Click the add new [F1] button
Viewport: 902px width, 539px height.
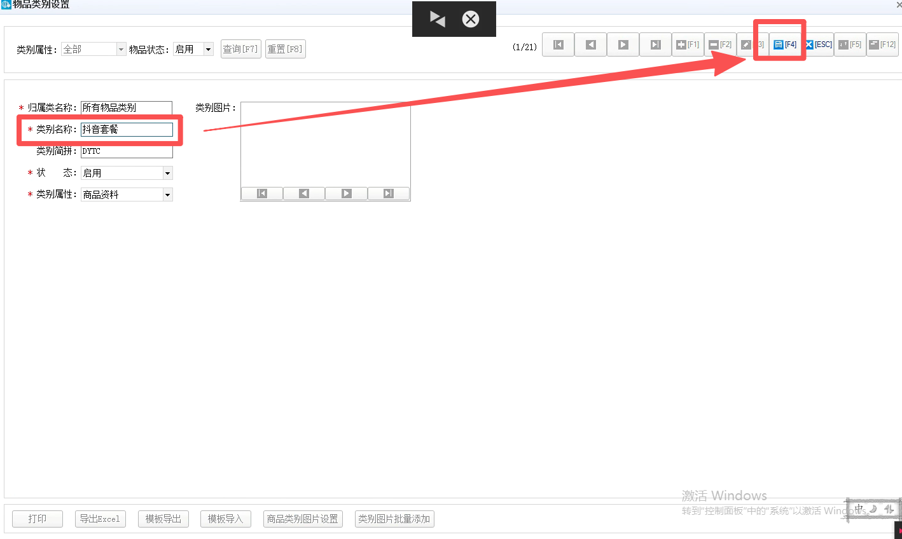688,44
